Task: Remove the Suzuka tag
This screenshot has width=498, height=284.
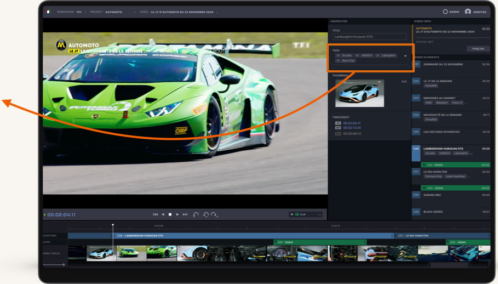Action: [x=337, y=55]
